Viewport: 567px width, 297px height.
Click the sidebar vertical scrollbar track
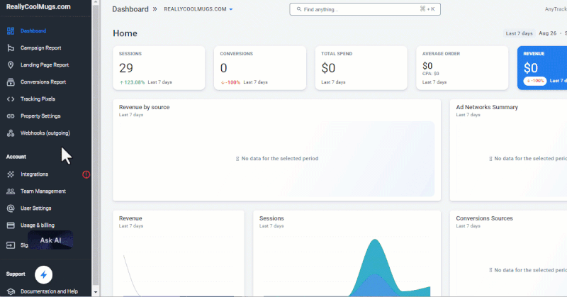[x=96, y=145]
